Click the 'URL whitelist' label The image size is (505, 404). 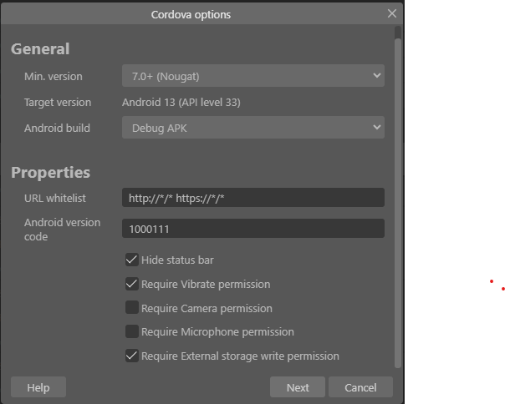tap(55, 198)
